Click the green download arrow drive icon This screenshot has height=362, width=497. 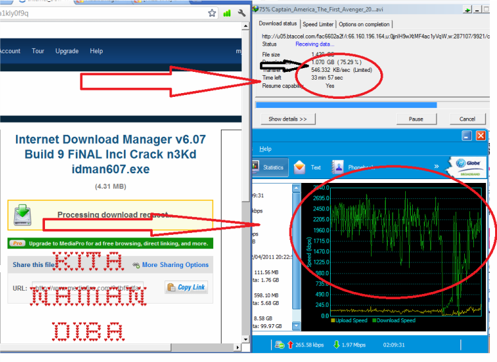(22, 215)
